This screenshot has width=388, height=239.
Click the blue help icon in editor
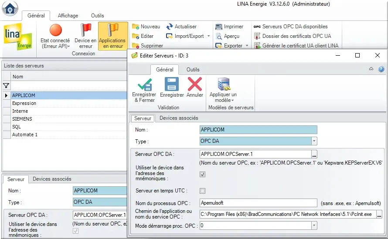pos(381,69)
